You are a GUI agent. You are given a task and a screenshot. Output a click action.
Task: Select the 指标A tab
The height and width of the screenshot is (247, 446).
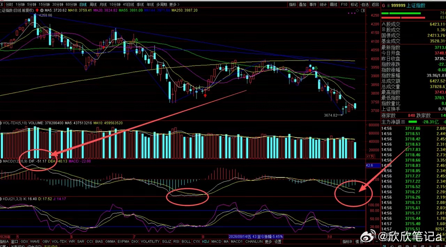[5, 241]
